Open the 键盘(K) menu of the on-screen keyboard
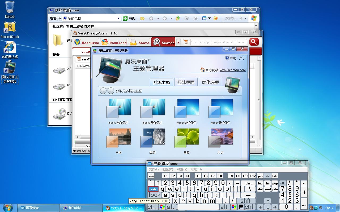Viewport: 340px width, 212px height. [x=168, y=169]
